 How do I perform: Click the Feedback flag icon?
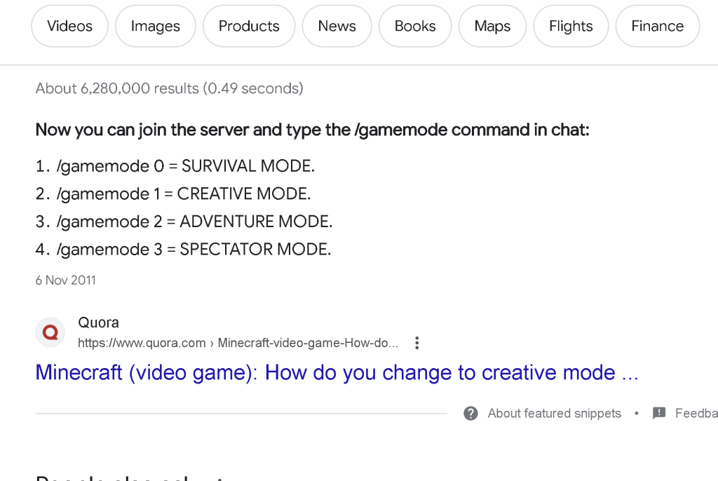(x=659, y=413)
